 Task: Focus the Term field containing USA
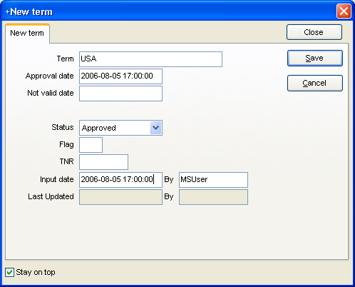150,59
